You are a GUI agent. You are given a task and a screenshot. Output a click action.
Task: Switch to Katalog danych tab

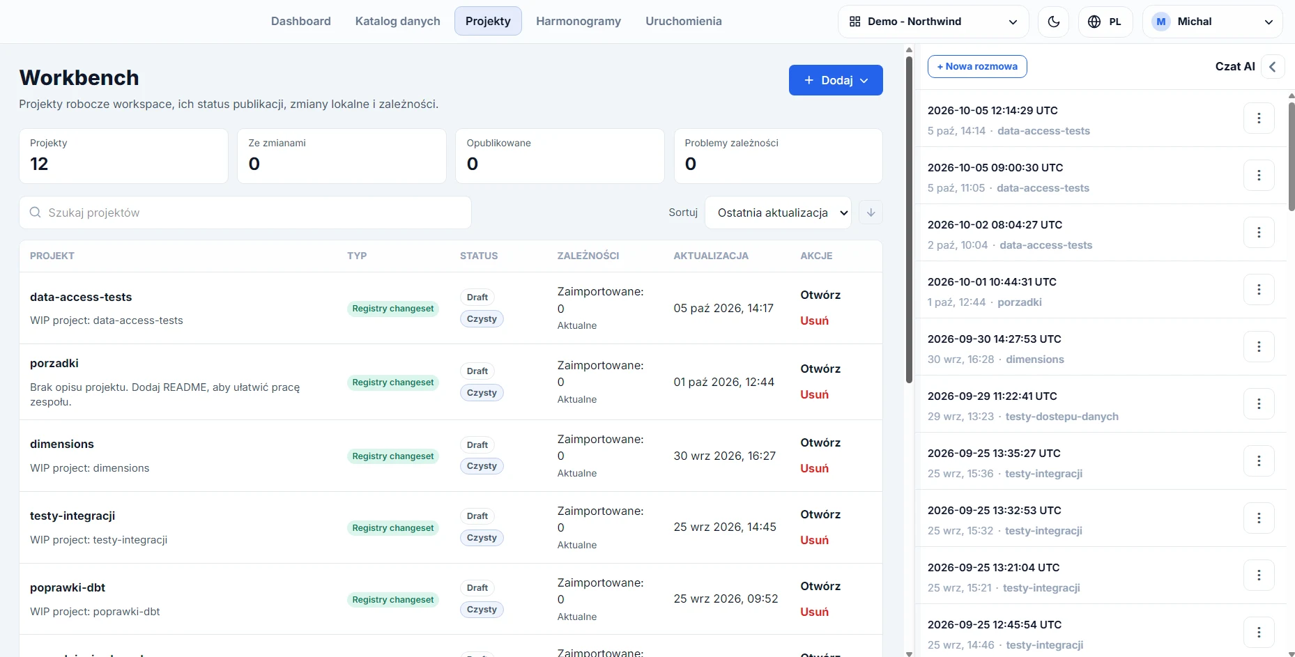398,21
